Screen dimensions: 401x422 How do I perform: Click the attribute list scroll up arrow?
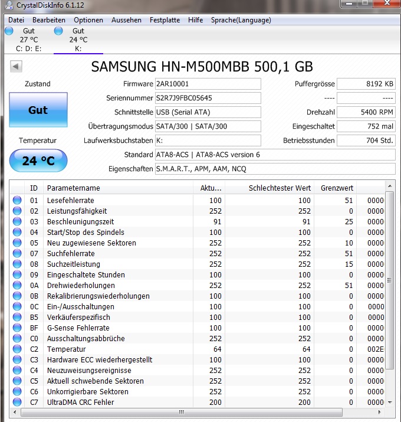tap(390, 186)
